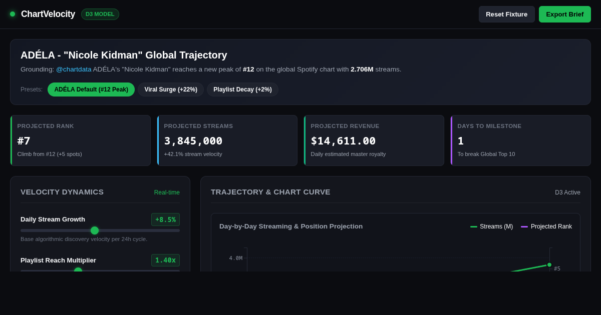601x315 pixels.
Task: Click the 4.0M axis label
Action: 236,258
